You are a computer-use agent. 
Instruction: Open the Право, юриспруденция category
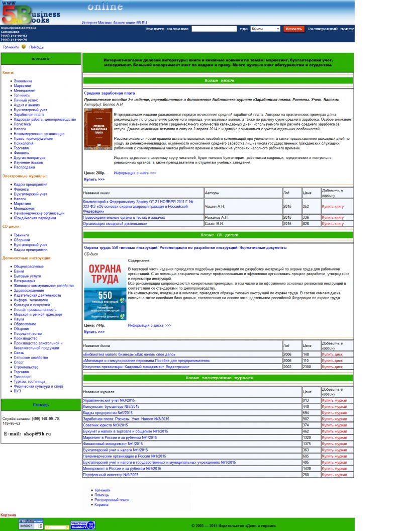coord(34,138)
